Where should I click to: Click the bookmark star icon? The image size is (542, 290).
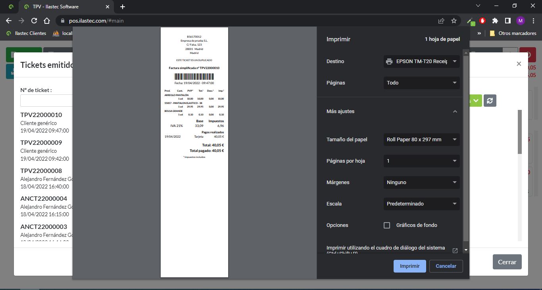tap(454, 21)
